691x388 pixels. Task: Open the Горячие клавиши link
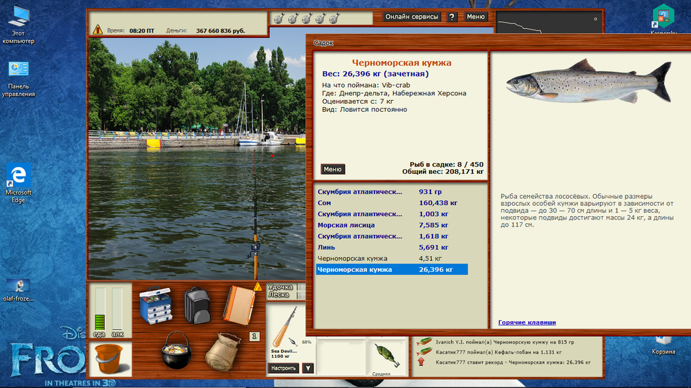tap(527, 322)
